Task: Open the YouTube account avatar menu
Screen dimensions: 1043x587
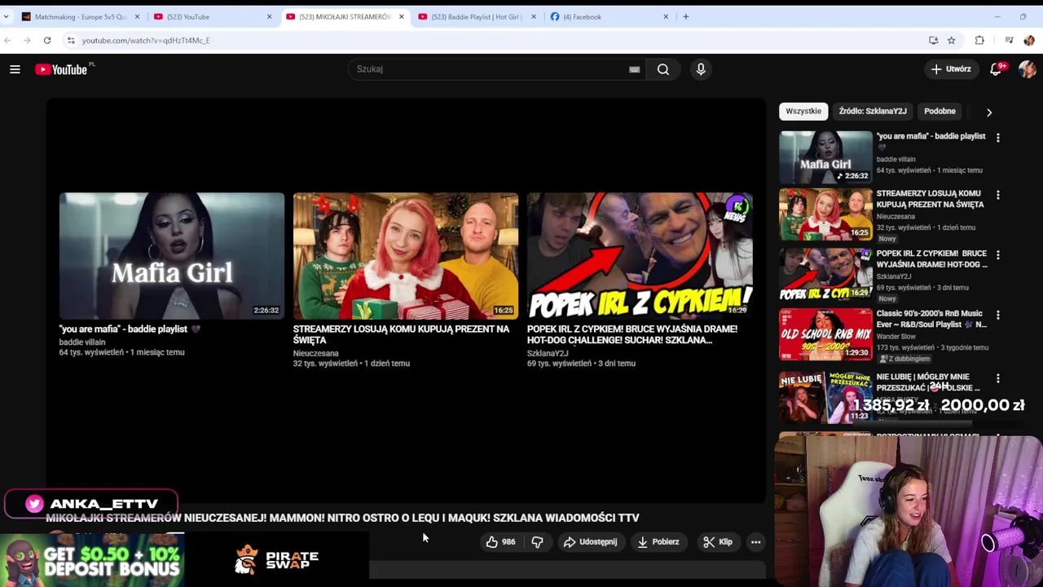Action: click(1027, 69)
